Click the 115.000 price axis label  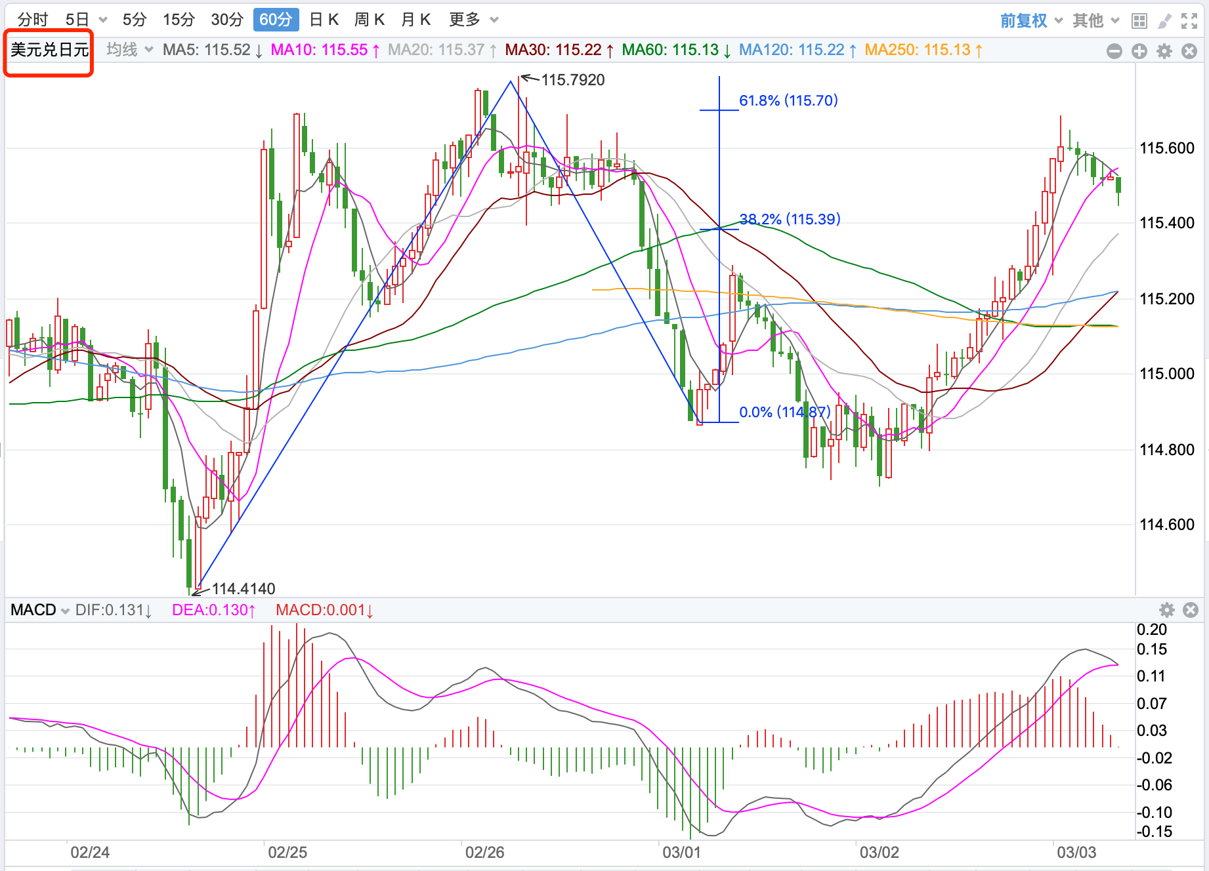click(1167, 374)
